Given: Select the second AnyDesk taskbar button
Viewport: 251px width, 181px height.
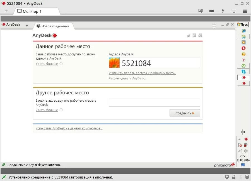Looking at the screenshot, I should pyautogui.click(x=243, y=83).
